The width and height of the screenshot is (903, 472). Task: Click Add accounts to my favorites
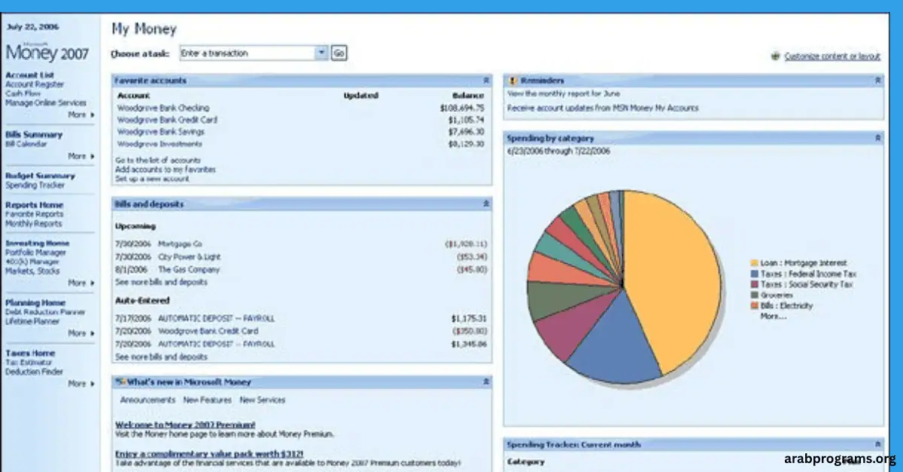point(165,170)
